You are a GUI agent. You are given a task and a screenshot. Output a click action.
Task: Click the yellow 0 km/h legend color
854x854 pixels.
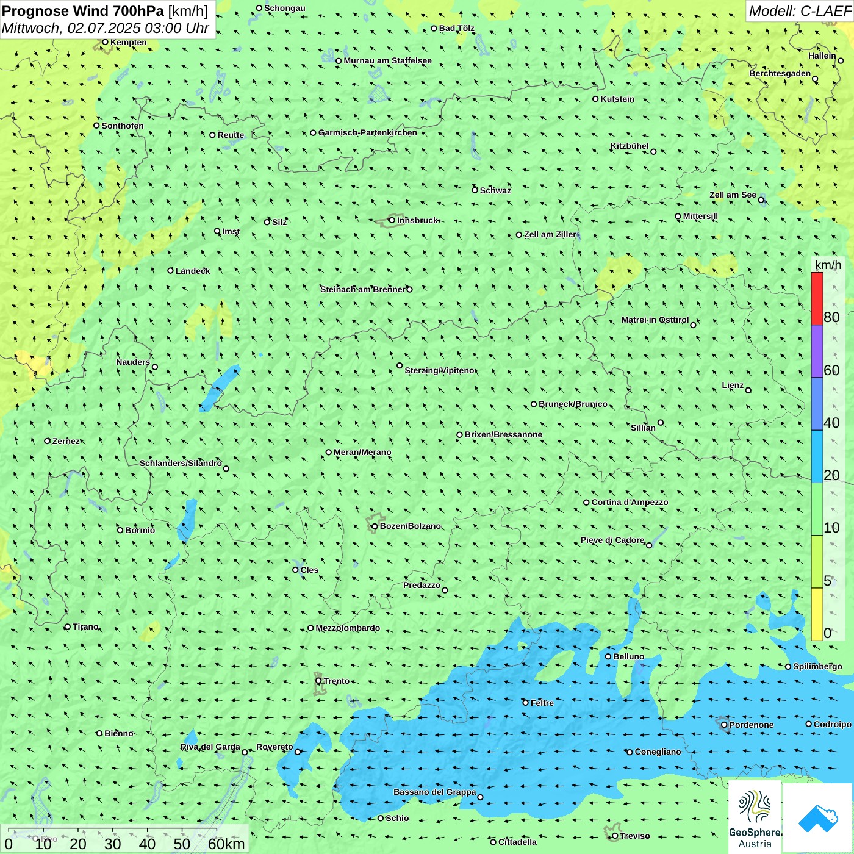[817, 614]
